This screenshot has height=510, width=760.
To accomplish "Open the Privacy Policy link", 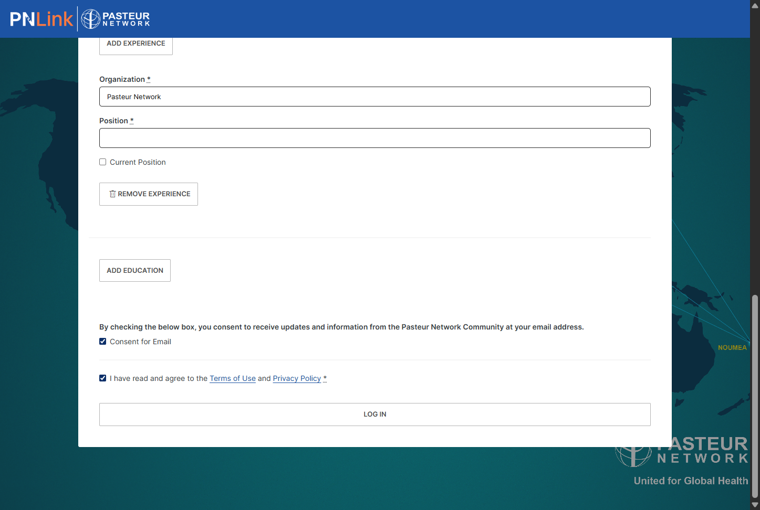I will (297, 378).
